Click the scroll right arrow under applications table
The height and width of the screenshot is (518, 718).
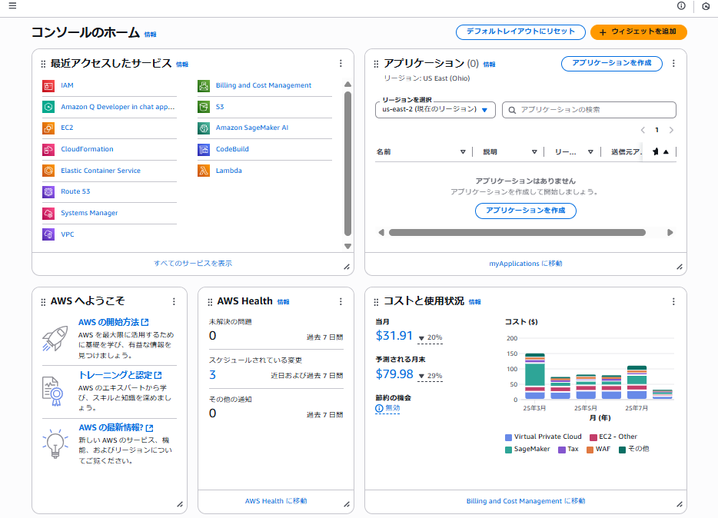click(670, 232)
